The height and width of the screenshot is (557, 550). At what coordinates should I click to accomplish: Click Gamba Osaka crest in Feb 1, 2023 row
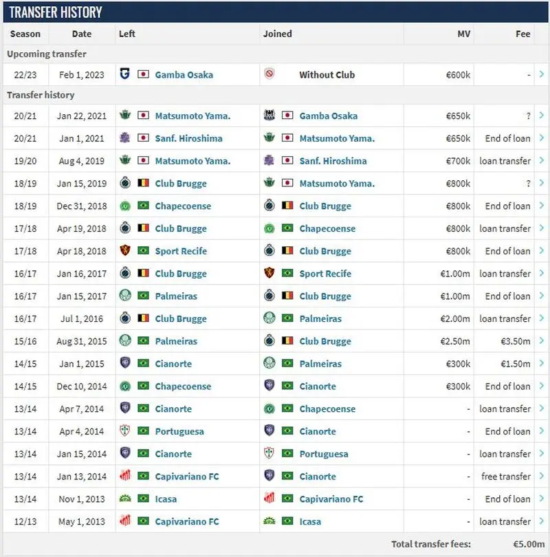[124, 74]
